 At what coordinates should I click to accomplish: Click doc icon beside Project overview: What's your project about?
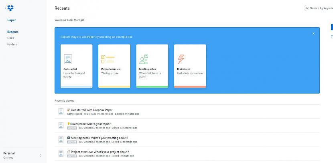click(61, 154)
